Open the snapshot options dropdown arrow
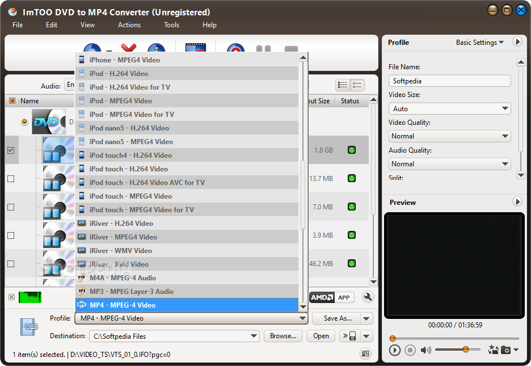 516,350
